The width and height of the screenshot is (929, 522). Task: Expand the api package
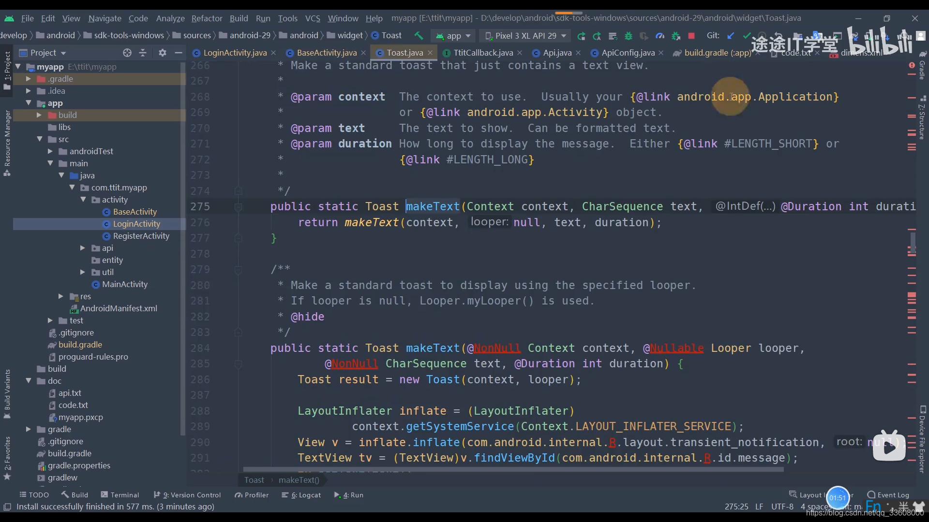pyautogui.click(x=83, y=248)
